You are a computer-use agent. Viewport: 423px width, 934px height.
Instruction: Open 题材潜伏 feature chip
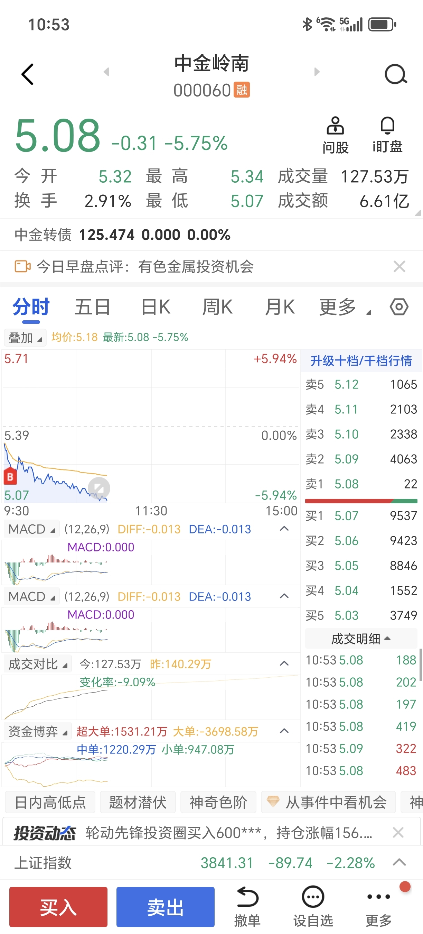pos(138,802)
